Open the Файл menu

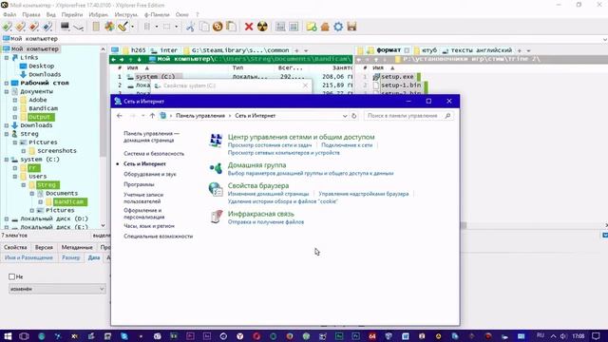(9, 15)
